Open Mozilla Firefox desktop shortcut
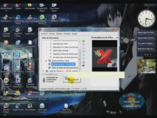 (x=6, y=108)
